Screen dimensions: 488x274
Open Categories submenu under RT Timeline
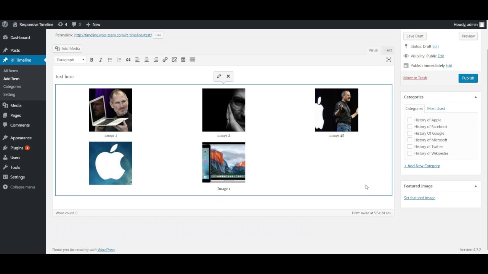[12, 86]
